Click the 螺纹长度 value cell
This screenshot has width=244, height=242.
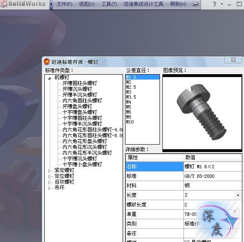tap(213, 205)
